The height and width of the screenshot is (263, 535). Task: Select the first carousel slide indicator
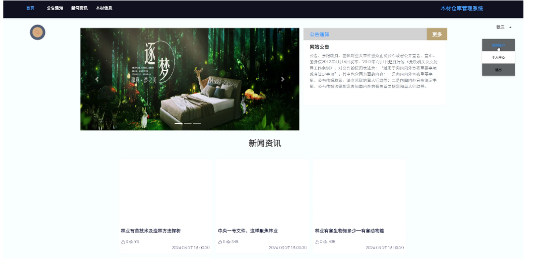(178, 124)
